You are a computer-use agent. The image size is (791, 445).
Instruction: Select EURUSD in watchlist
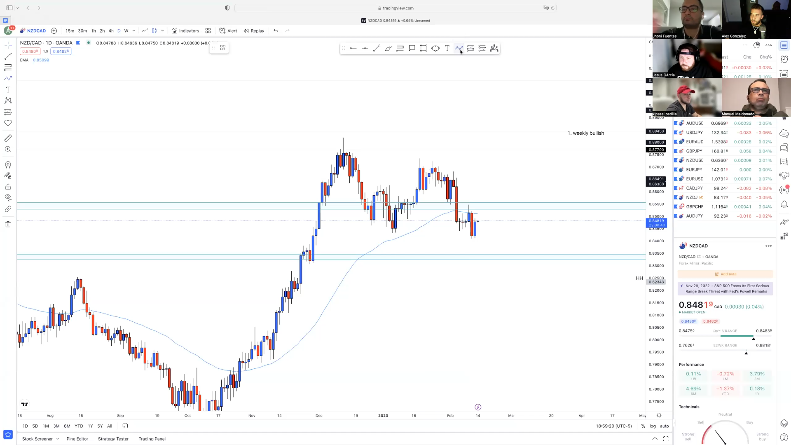point(694,179)
